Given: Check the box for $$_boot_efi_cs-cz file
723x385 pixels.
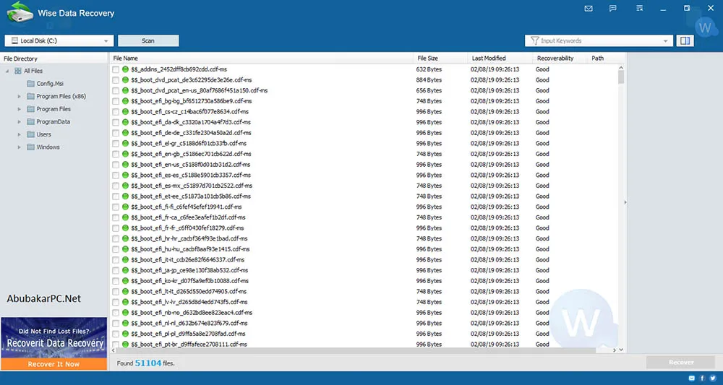Looking at the screenshot, I should point(115,111).
